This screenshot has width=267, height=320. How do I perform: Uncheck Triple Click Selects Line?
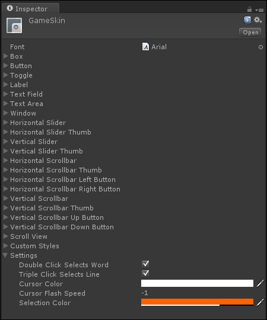point(145,273)
